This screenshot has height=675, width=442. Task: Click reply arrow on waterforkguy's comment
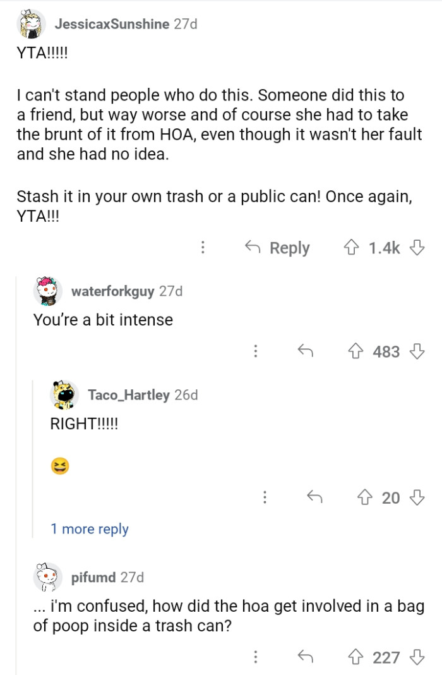pos(306,351)
